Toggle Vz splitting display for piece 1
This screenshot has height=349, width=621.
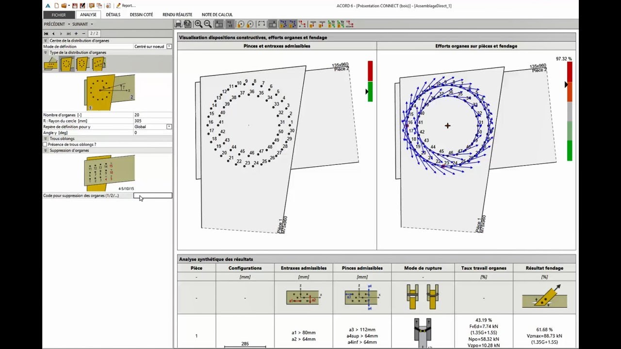[331, 24]
